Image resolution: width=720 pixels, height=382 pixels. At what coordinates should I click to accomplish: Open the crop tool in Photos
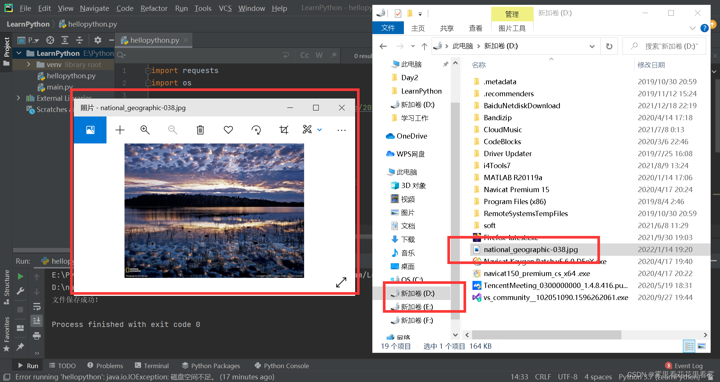(284, 130)
